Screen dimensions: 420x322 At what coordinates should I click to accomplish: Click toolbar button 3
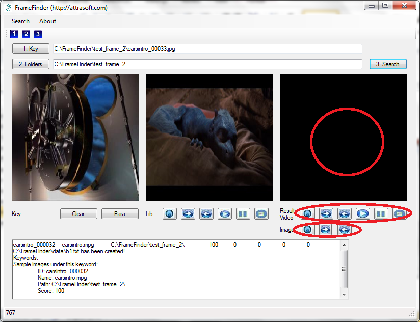38,34
